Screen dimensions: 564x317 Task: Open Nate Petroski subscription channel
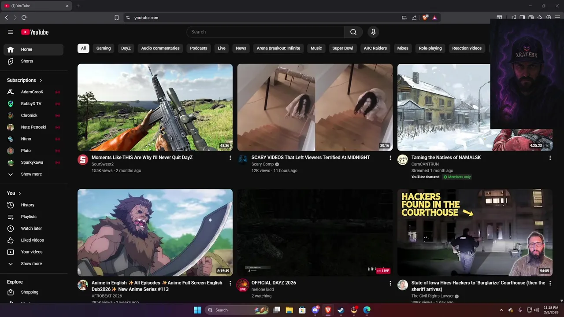click(33, 127)
